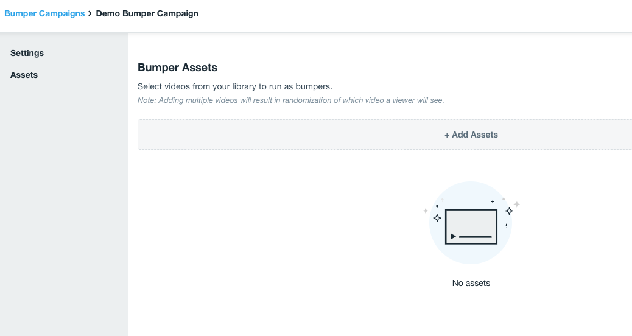Click the randomization note text
This screenshot has width=632, height=336.
[x=290, y=100]
